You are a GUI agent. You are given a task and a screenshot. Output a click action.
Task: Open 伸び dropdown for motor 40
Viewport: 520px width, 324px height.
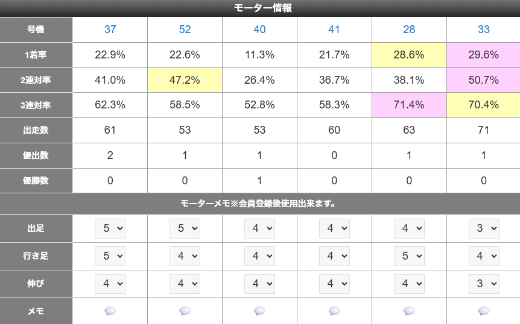(x=259, y=284)
